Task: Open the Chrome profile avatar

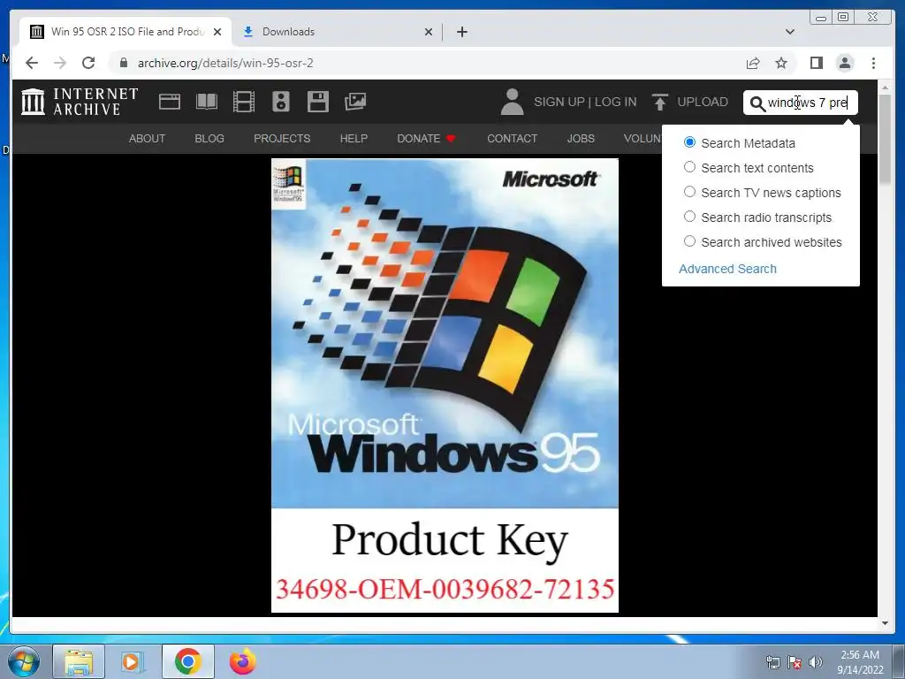Action: click(845, 63)
